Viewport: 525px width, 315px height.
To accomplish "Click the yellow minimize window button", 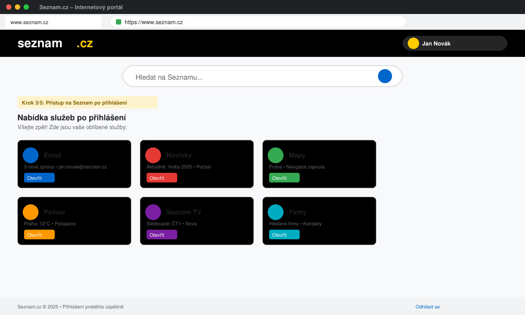I will pyautogui.click(x=17, y=7).
